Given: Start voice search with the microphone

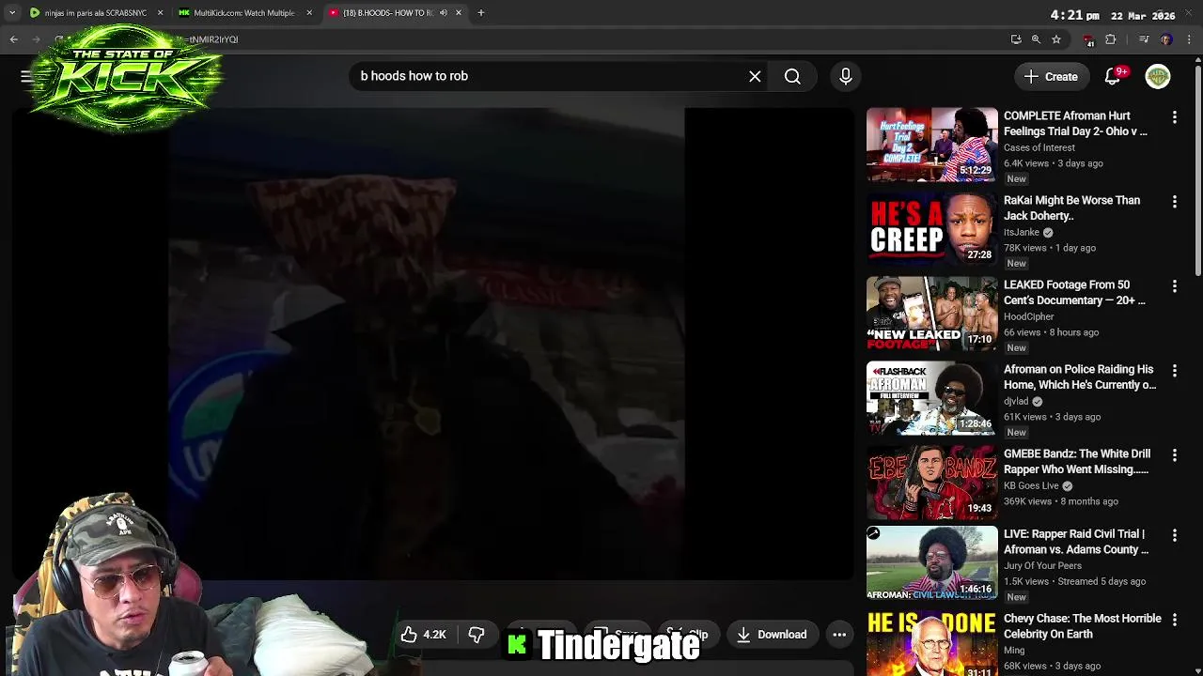Looking at the screenshot, I should click(x=845, y=77).
